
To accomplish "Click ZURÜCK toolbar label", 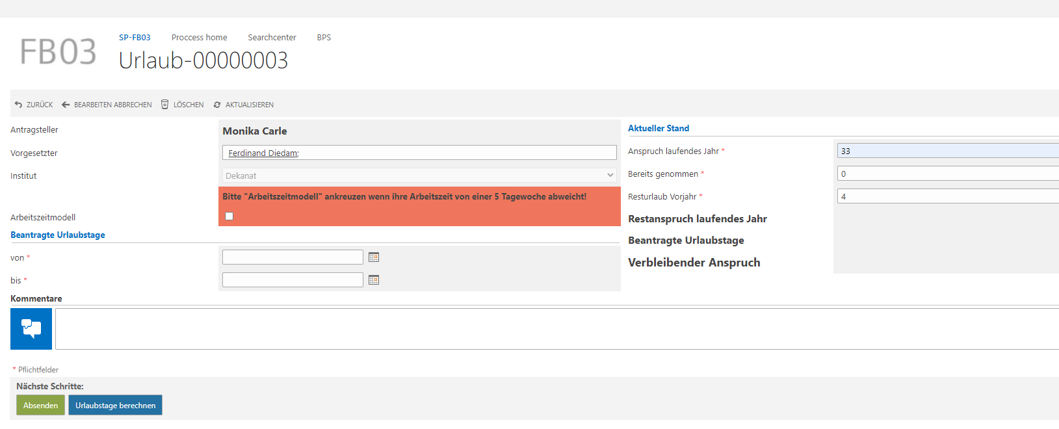I will coord(40,105).
